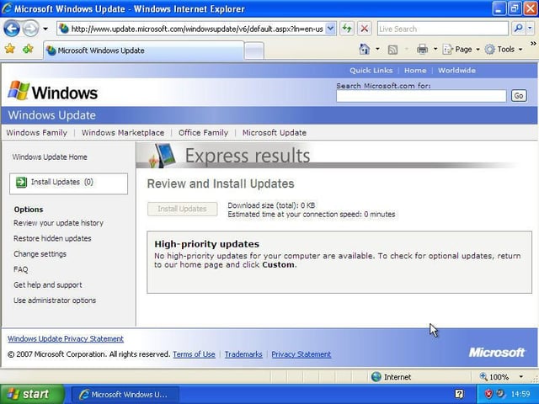The width and height of the screenshot is (539, 404).
Task: Click the Add to Favorites icon
Action: click(28, 49)
